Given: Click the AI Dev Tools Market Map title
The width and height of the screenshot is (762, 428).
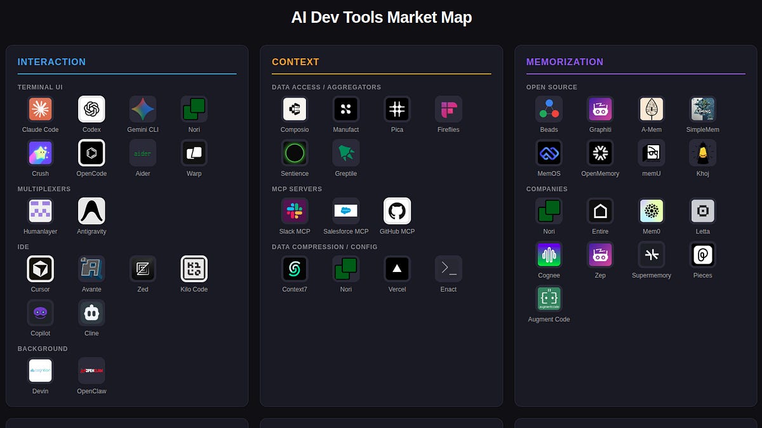Looking at the screenshot, I should coord(381,18).
